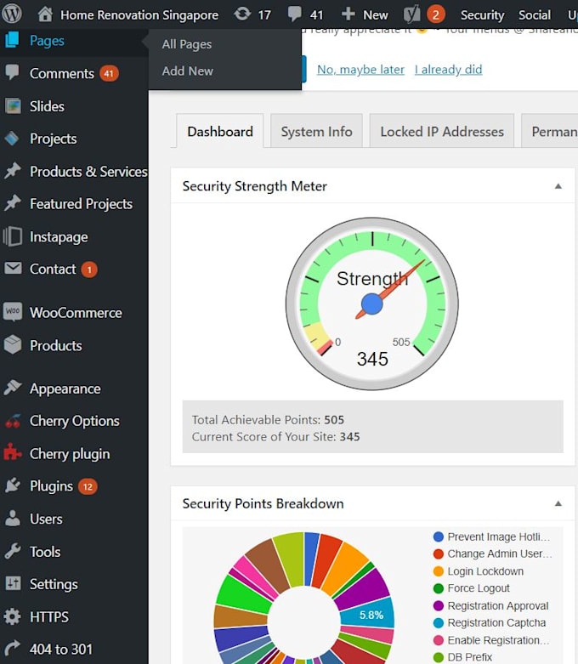
Task: Open the Plugins menu with 12 badge
Action: point(74,485)
